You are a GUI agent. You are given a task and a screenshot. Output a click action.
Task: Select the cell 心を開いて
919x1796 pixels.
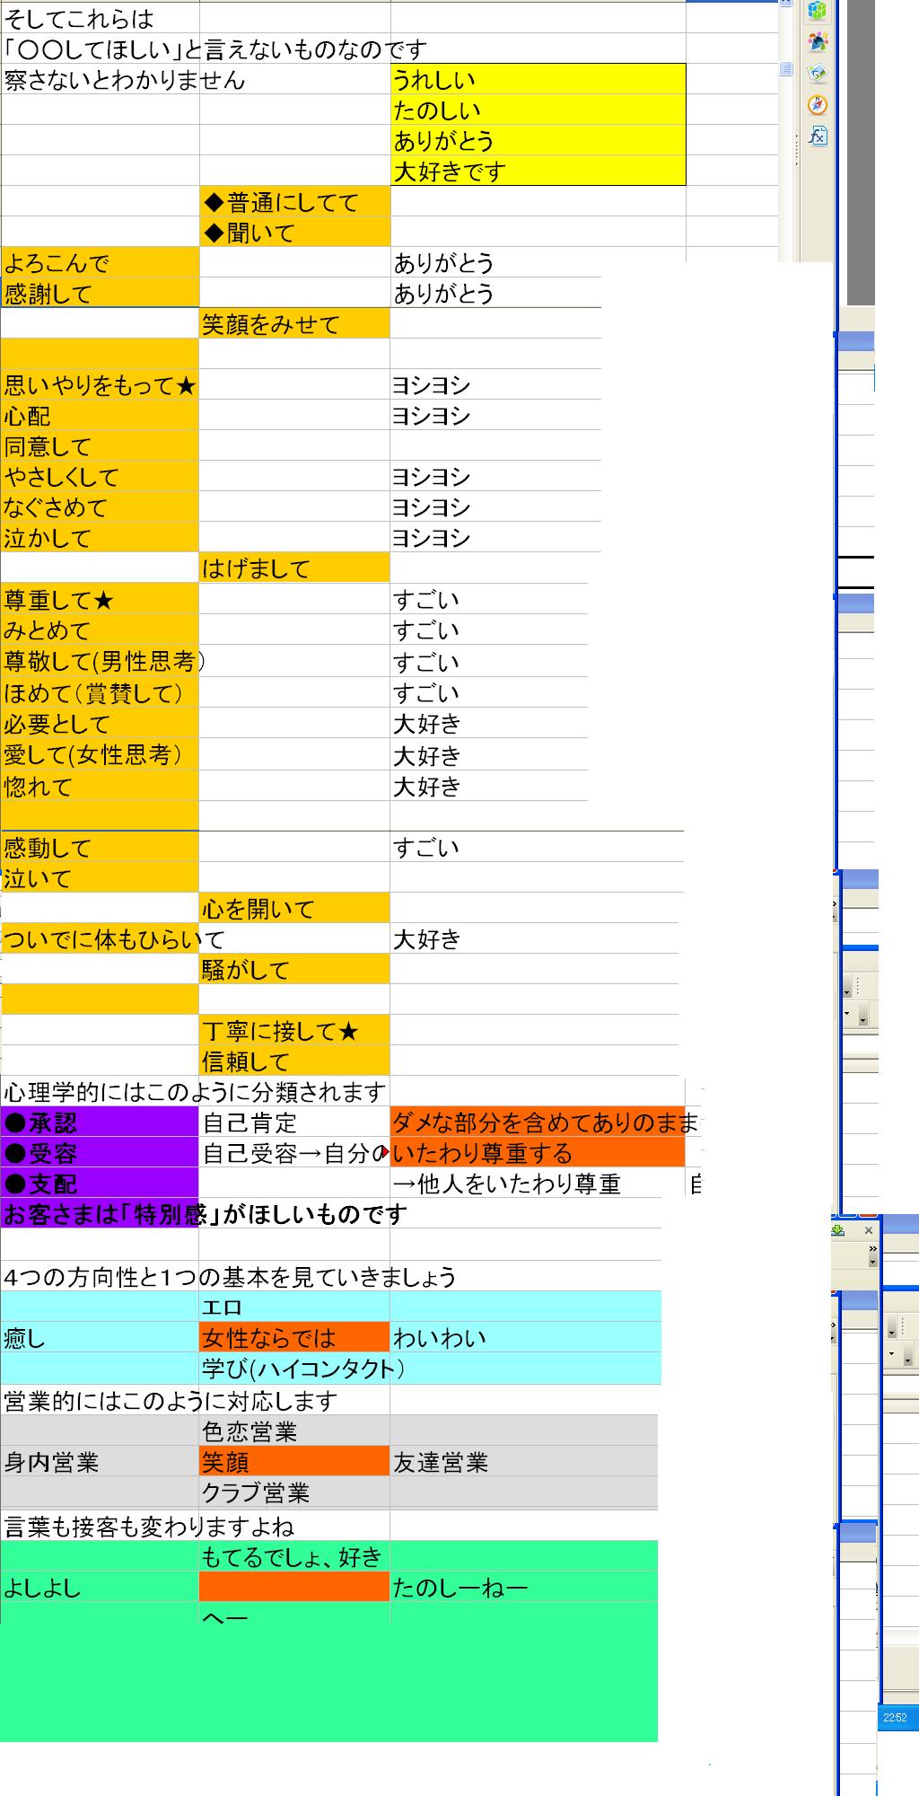click(x=294, y=908)
